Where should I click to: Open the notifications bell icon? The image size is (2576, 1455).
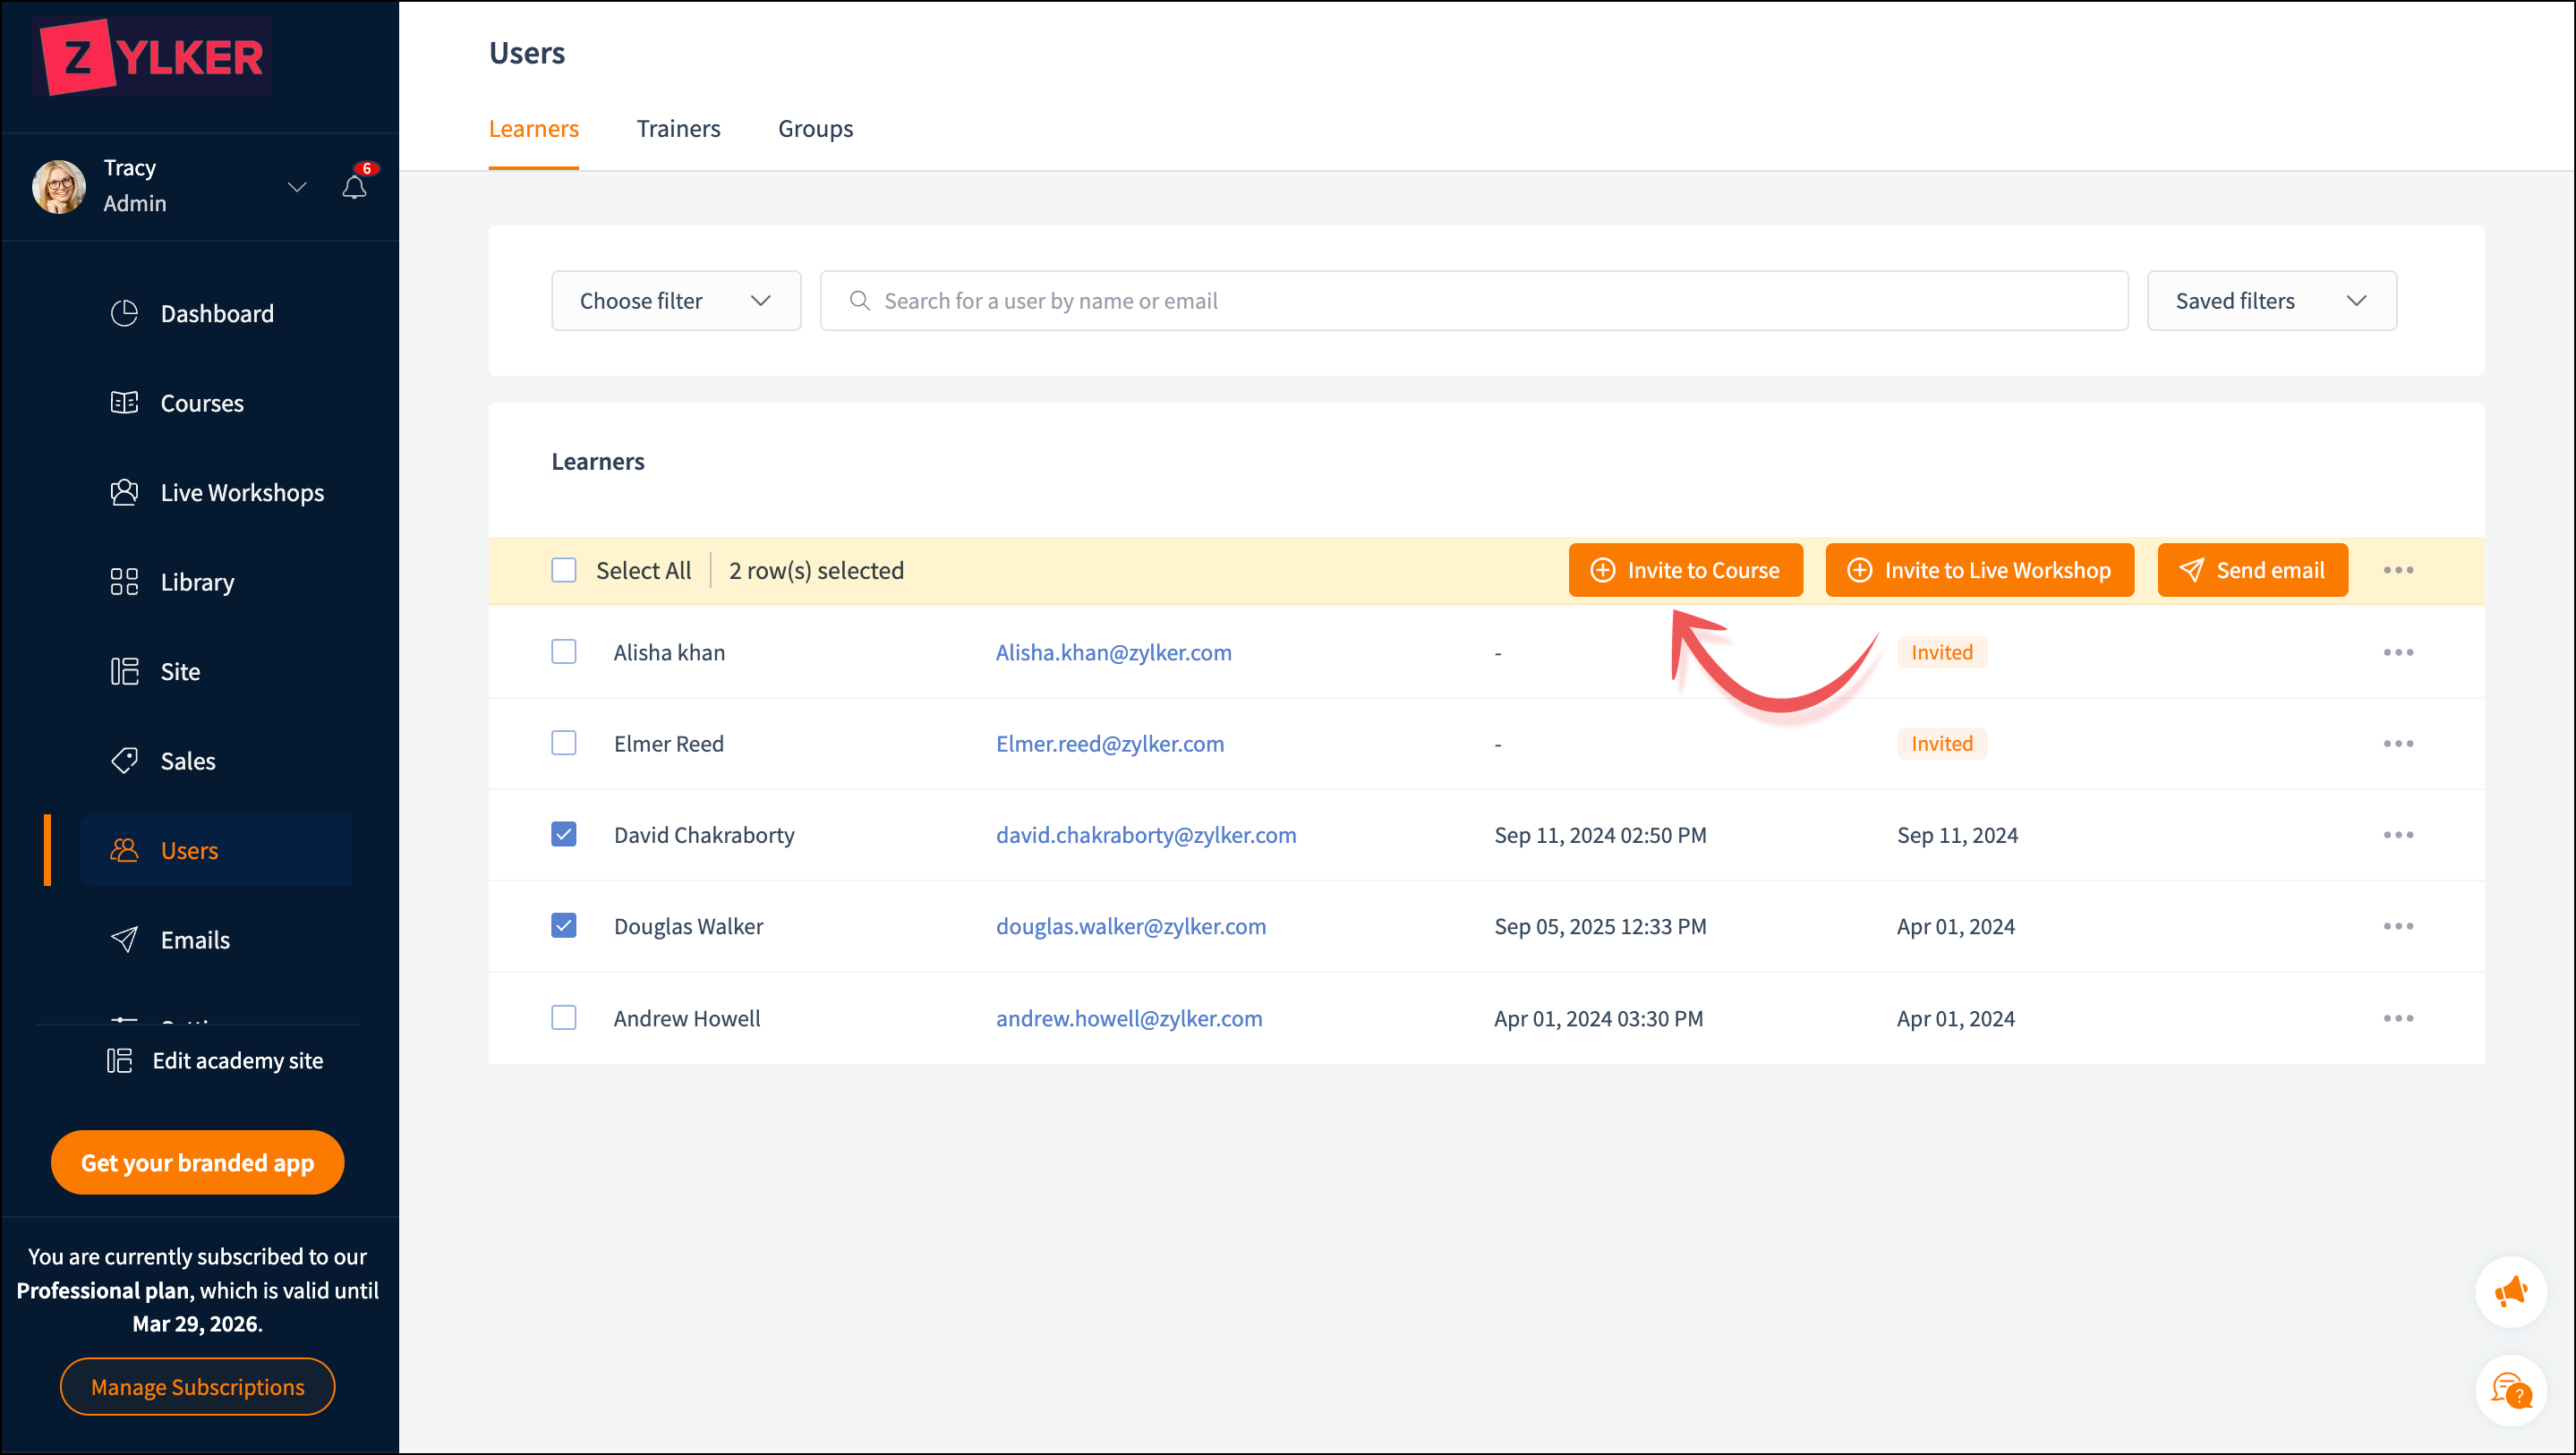[354, 187]
